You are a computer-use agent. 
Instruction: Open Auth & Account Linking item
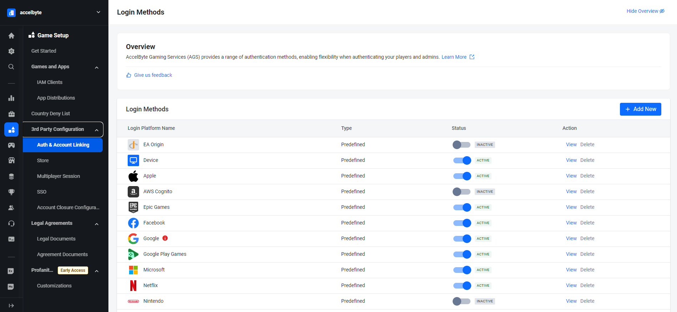coord(63,145)
